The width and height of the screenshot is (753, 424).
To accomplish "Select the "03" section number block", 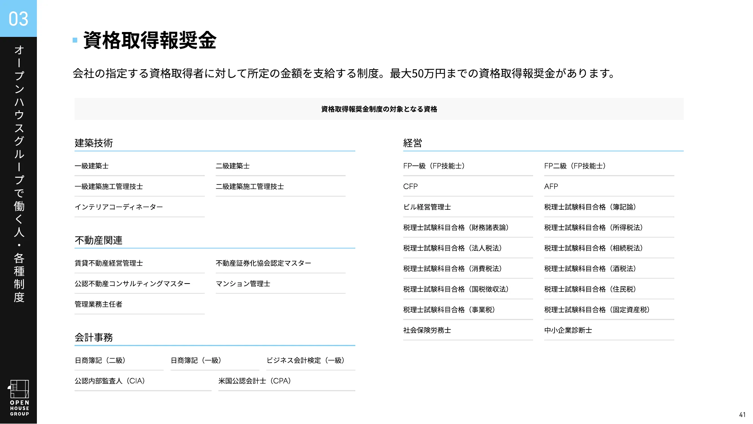I will pyautogui.click(x=18, y=18).
